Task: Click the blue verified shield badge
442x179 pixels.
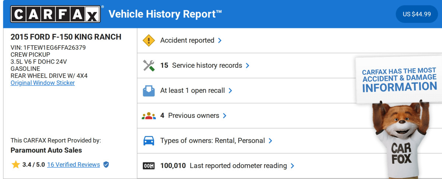Action: click(x=106, y=165)
